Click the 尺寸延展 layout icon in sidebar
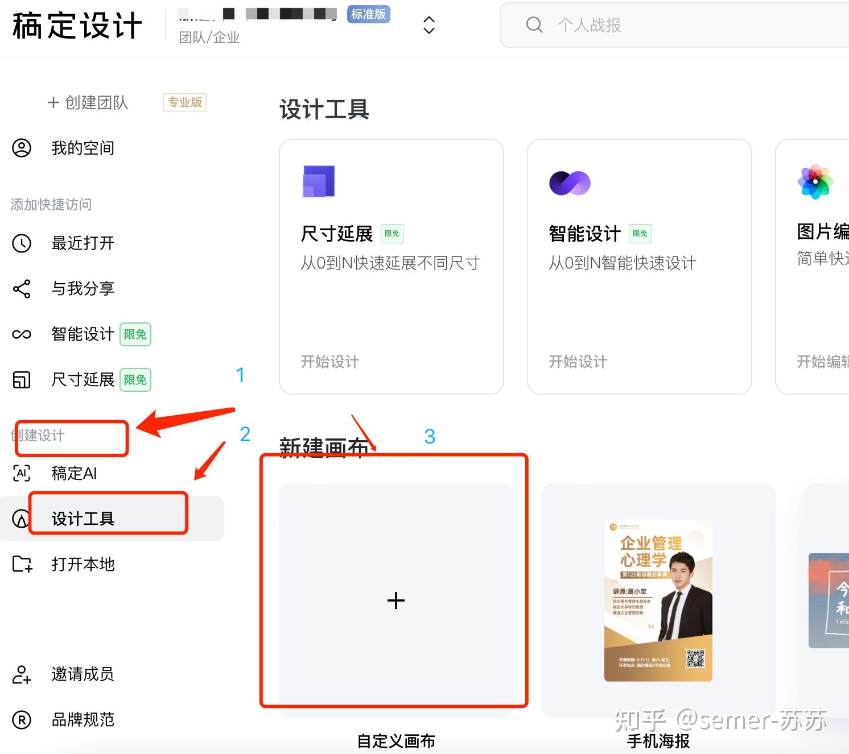 click(x=22, y=380)
